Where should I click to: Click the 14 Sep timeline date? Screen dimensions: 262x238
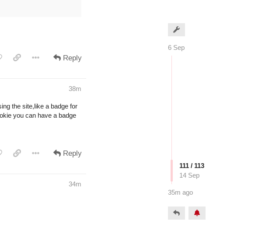[189, 175]
